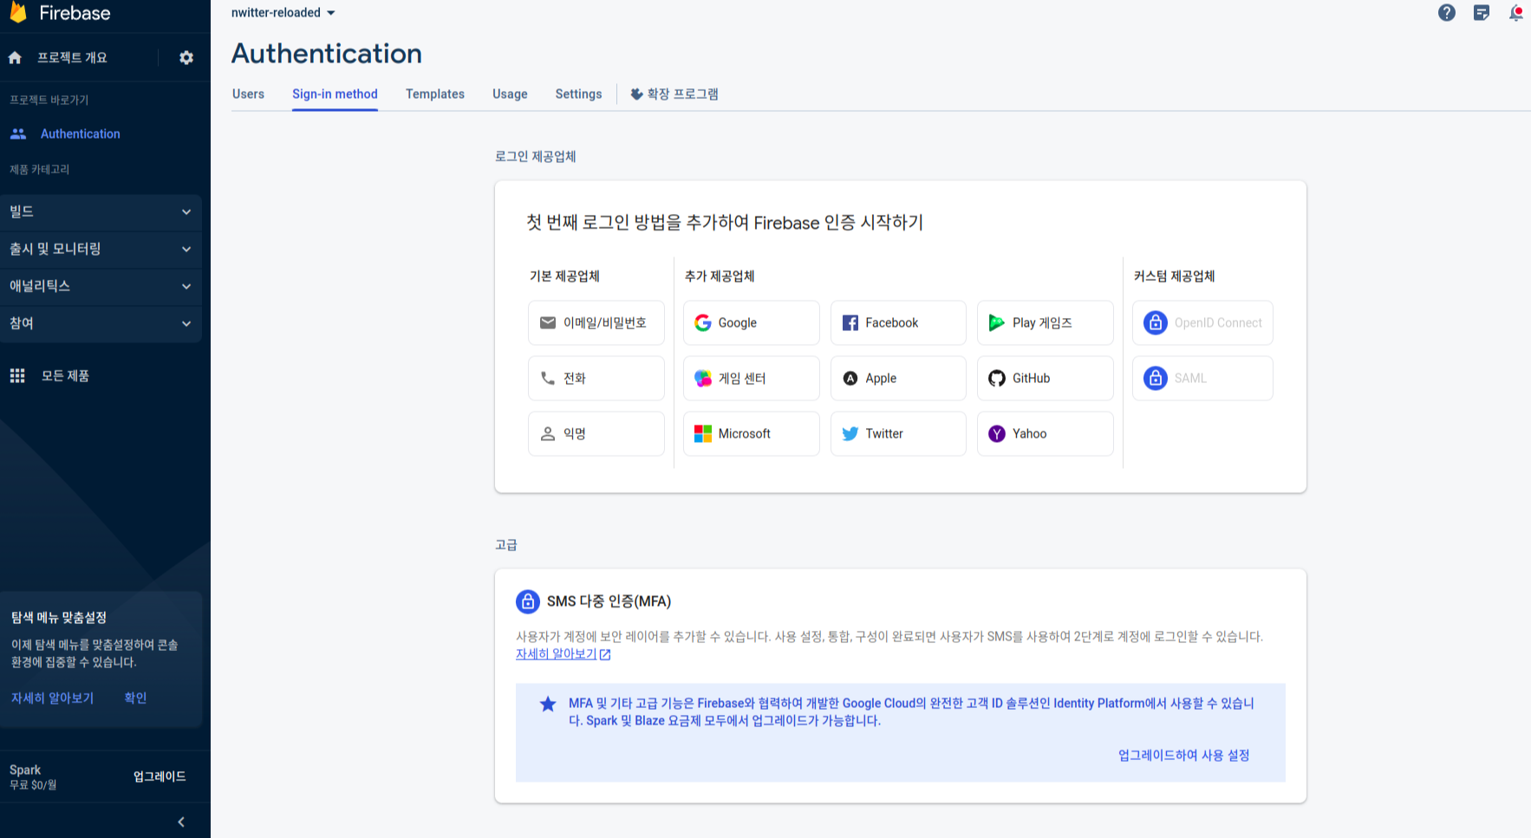Viewport: 1531px width, 838px height.
Task: Choose the Facebook sign-in provider
Action: point(898,322)
